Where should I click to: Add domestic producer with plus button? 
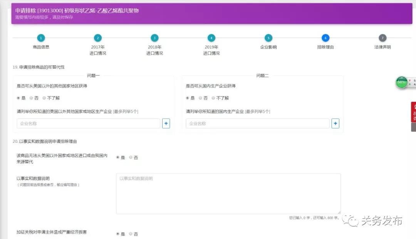[335, 123]
